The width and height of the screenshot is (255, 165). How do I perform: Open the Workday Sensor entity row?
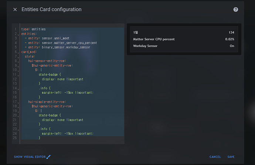tap(184, 46)
